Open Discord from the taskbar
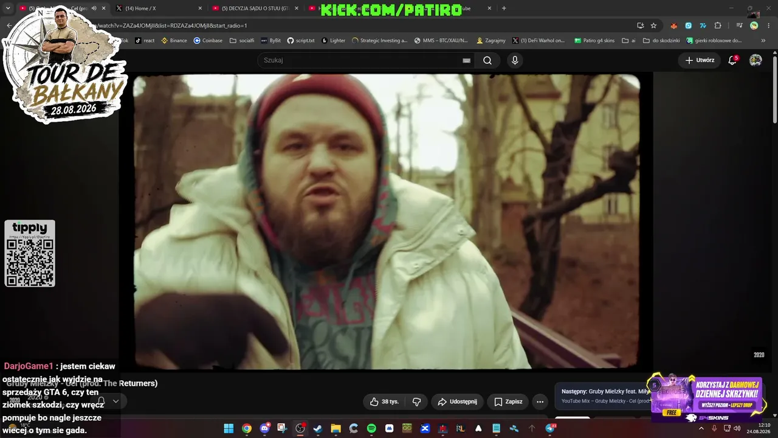 point(264,428)
